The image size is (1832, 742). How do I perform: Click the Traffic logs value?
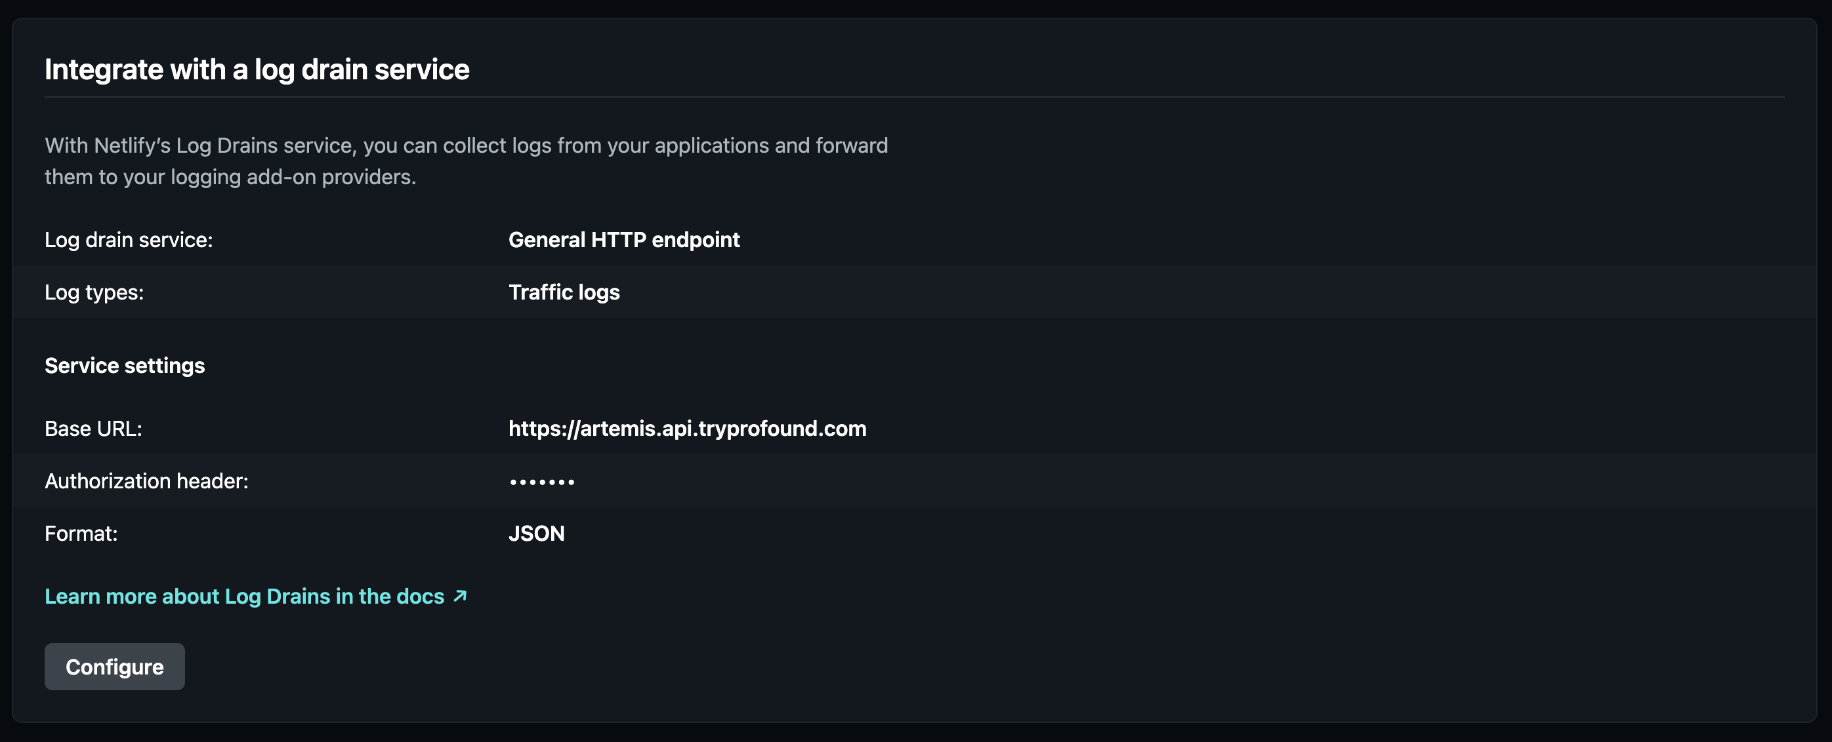point(564,292)
